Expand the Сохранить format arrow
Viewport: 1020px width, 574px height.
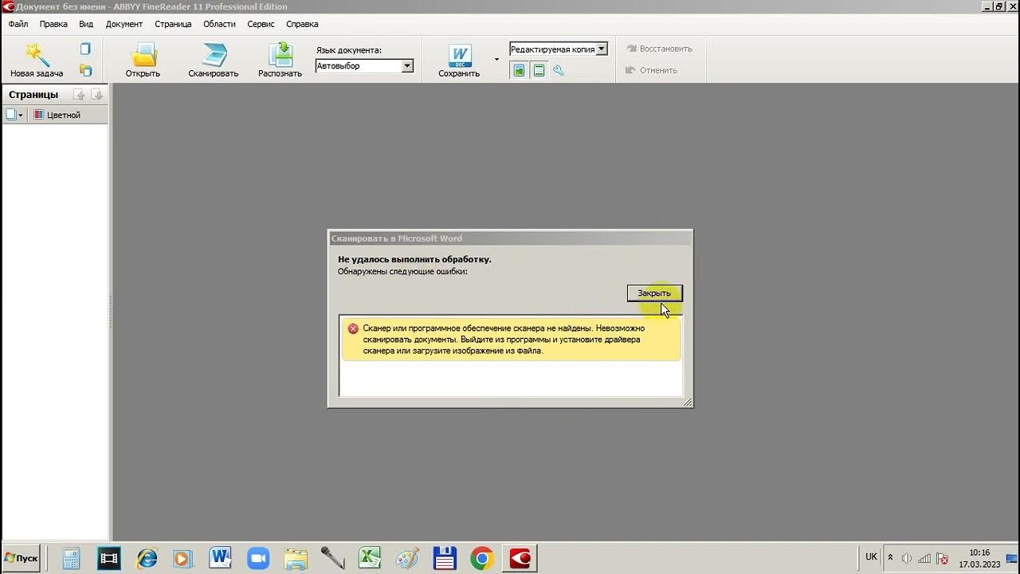496,60
